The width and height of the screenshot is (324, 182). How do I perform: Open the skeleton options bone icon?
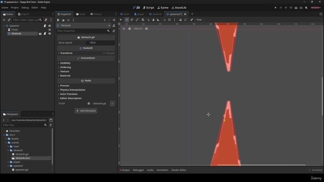191,20
